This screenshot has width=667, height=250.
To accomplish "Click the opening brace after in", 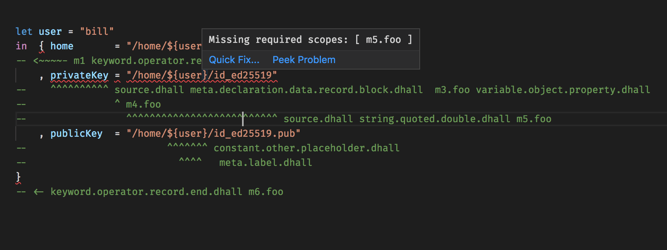I will [41, 46].
